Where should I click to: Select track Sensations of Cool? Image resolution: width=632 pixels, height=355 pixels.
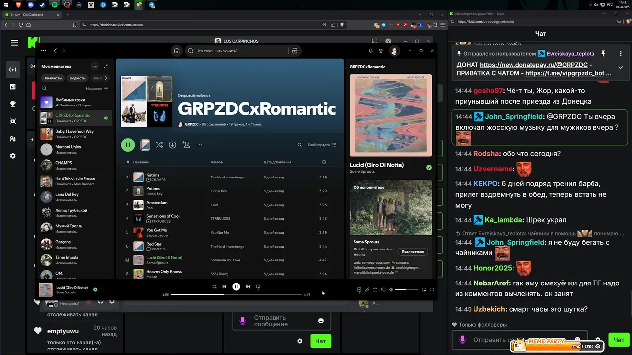tap(163, 216)
